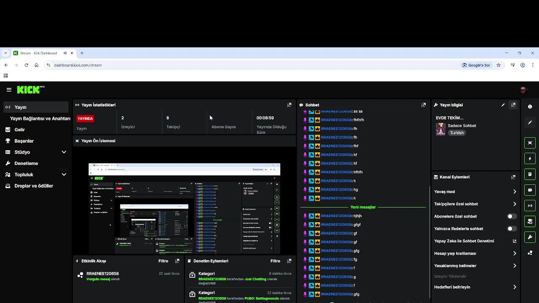This screenshot has height=303, width=539.
Task: Click the pencil edit-layout icon in right sidebar
Action: tap(530, 122)
